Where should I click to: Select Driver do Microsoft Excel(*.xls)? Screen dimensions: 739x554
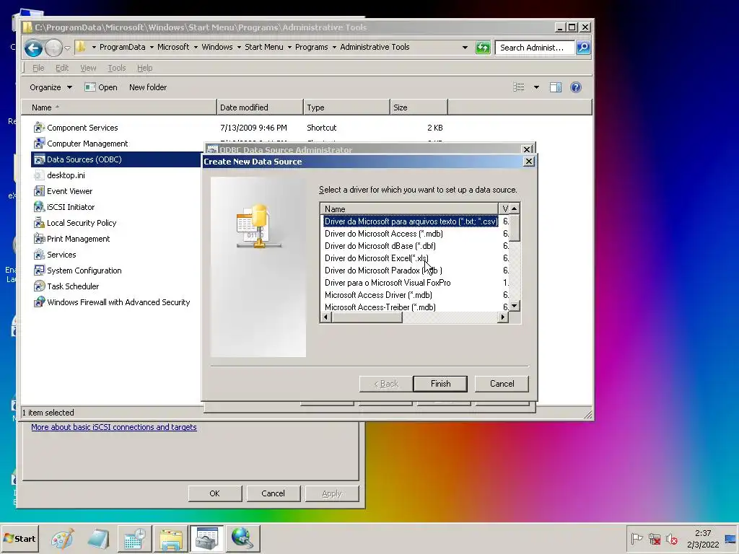[x=376, y=258]
